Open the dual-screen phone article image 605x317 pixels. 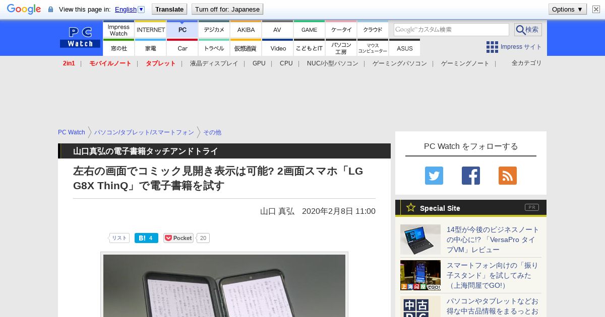(224, 286)
